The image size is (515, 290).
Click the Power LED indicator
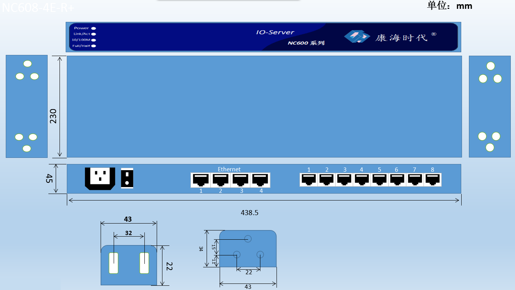click(x=94, y=28)
